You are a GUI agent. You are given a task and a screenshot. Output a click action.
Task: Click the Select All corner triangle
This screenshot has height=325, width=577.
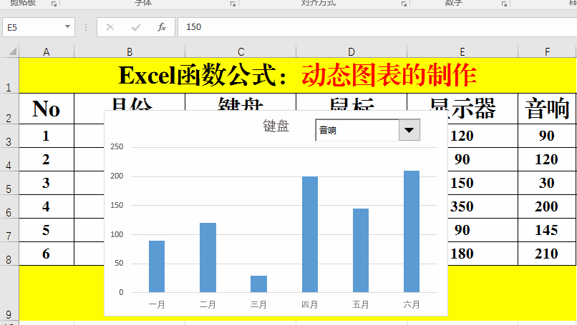[12, 51]
